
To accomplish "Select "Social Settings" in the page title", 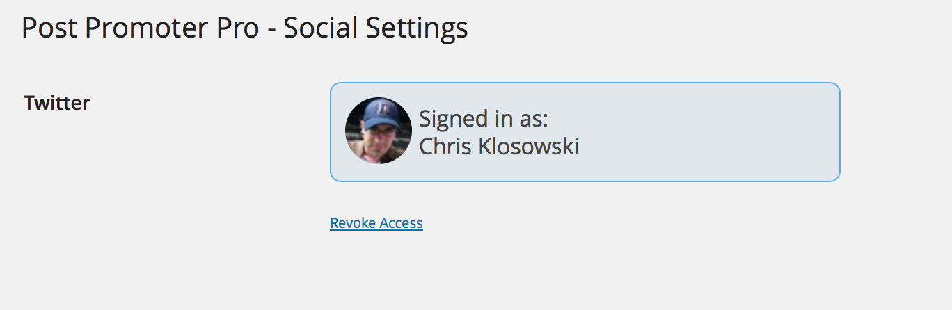I will click(x=376, y=28).
